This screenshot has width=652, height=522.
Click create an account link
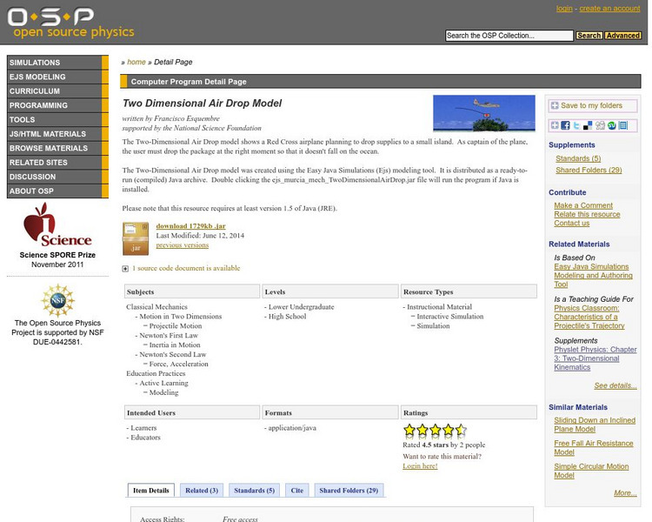coord(609,9)
